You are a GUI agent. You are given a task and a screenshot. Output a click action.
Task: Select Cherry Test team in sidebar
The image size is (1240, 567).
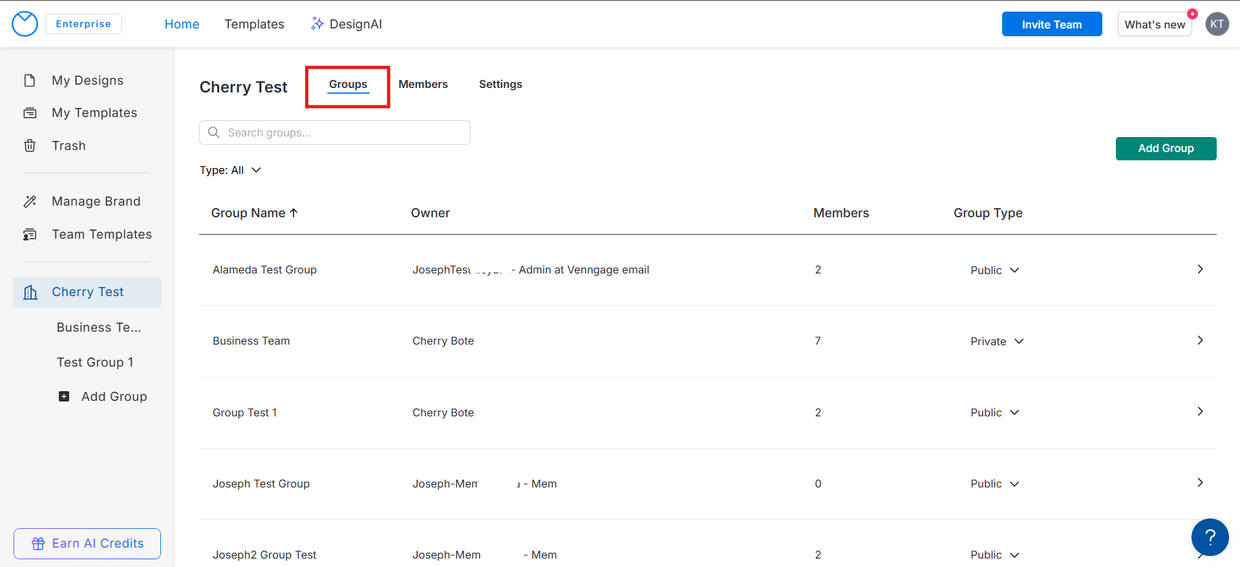click(87, 292)
